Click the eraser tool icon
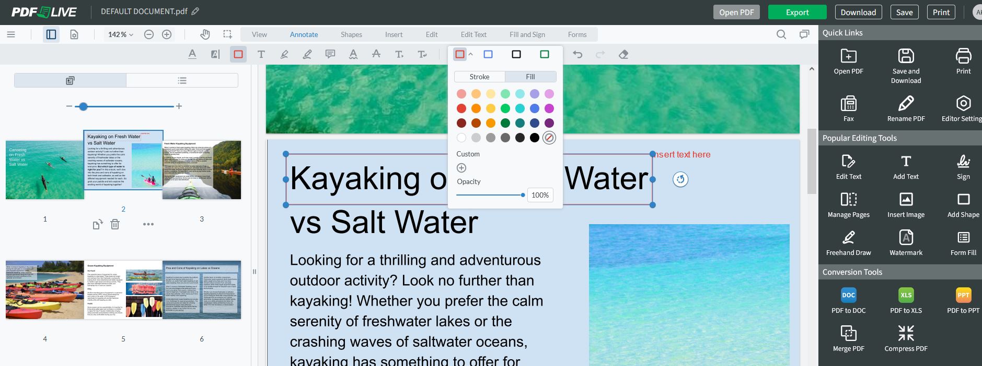This screenshot has width=982, height=366. (x=623, y=54)
